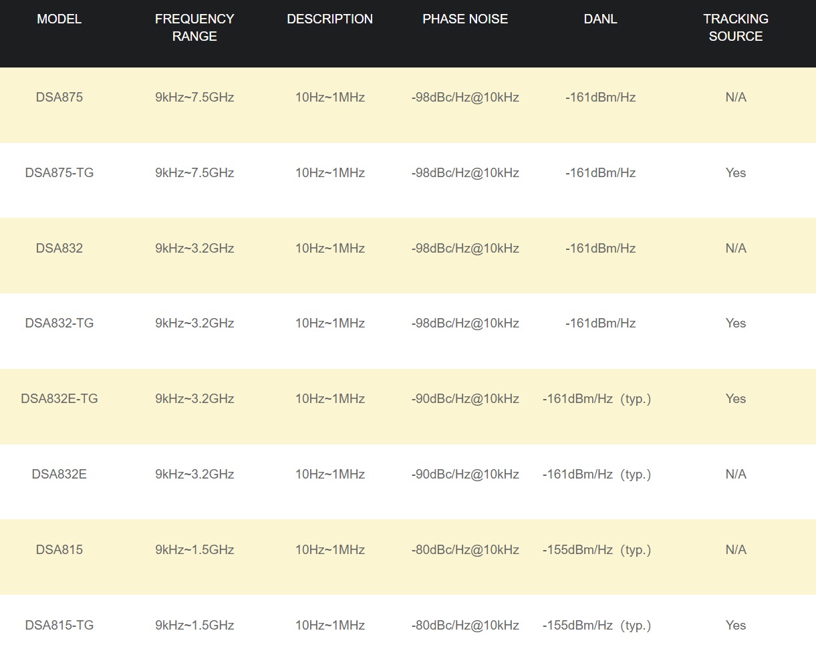This screenshot has height=661, width=816.
Task: Click DSA832E DANL value -161dBm/Hz (typ.)
Action: [x=597, y=475]
